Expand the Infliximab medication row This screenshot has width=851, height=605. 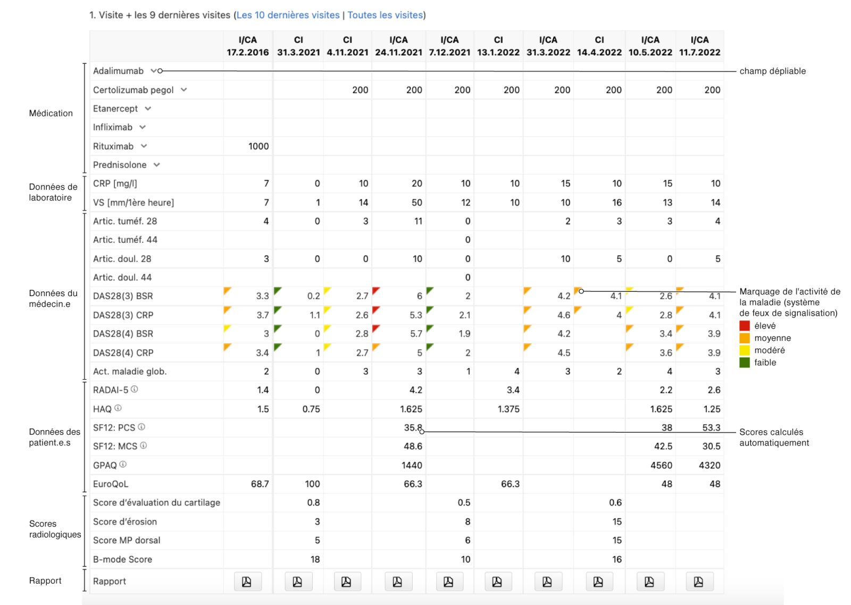pos(143,127)
